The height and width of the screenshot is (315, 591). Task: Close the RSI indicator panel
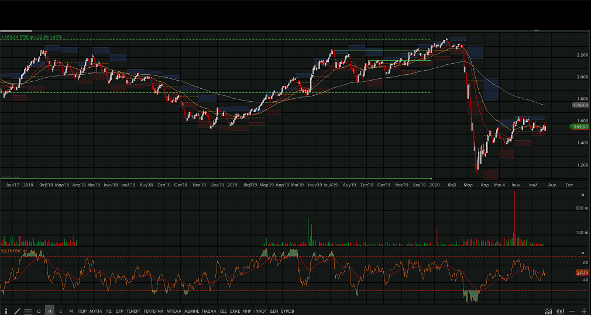click(582, 252)
